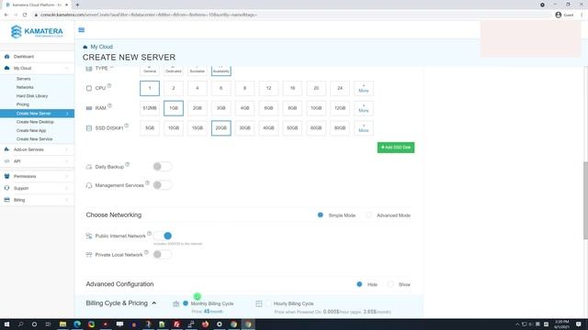Open File Explorer from the taskbar
Viewport: 588px width, 330px height.
[62, 324]
